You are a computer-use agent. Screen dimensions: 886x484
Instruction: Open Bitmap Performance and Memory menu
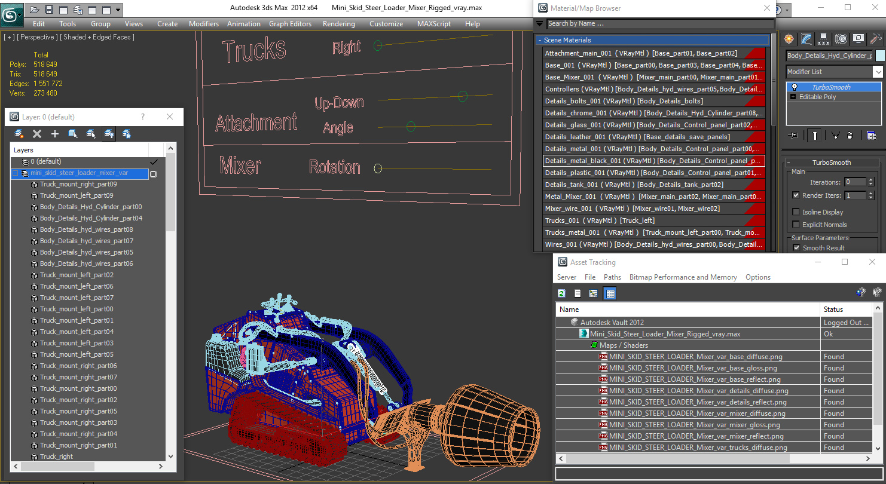(683, 277)
